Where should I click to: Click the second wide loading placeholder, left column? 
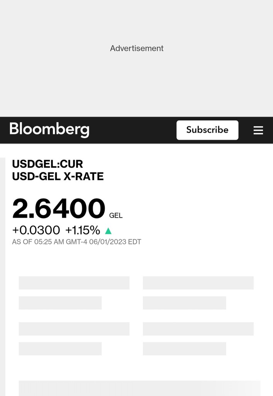click(x=74, y=329)
